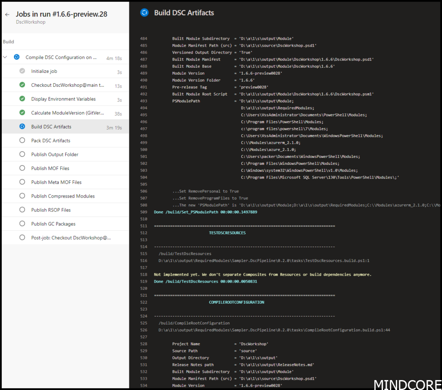Click the in-progress icon for Build DSC Artifacts step
Image resolution: width=442 pixels, height=390 pixels.
(x=22, y=126)
